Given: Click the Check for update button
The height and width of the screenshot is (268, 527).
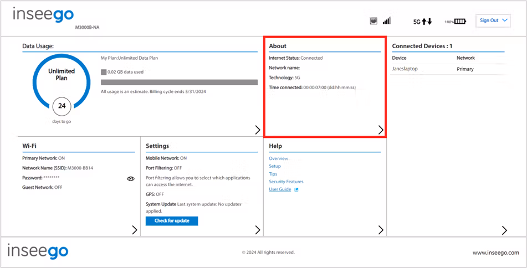Looking at the screenshot, I should pos(172,221).
